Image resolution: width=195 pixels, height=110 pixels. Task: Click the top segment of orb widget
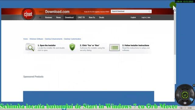tap(185, 87)
